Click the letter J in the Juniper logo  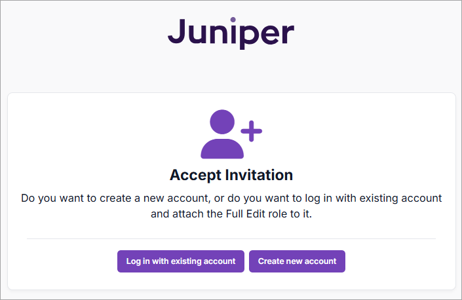point(176,30)
